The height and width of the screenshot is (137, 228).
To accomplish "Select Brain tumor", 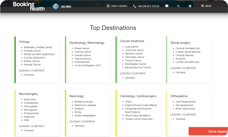I will click(x=30, y=99).
